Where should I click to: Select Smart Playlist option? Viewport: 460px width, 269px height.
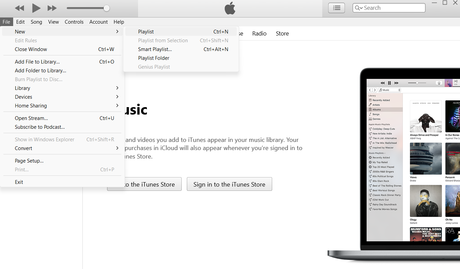pos(181,49)
